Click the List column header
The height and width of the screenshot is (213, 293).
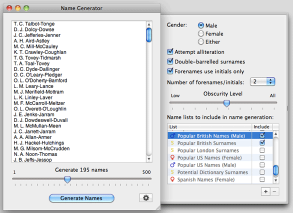(209, 127)
